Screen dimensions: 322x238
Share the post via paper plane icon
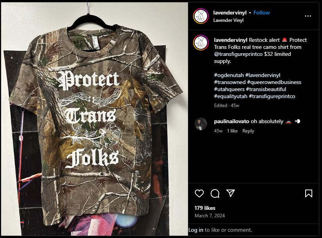click(x=231, y=193)
